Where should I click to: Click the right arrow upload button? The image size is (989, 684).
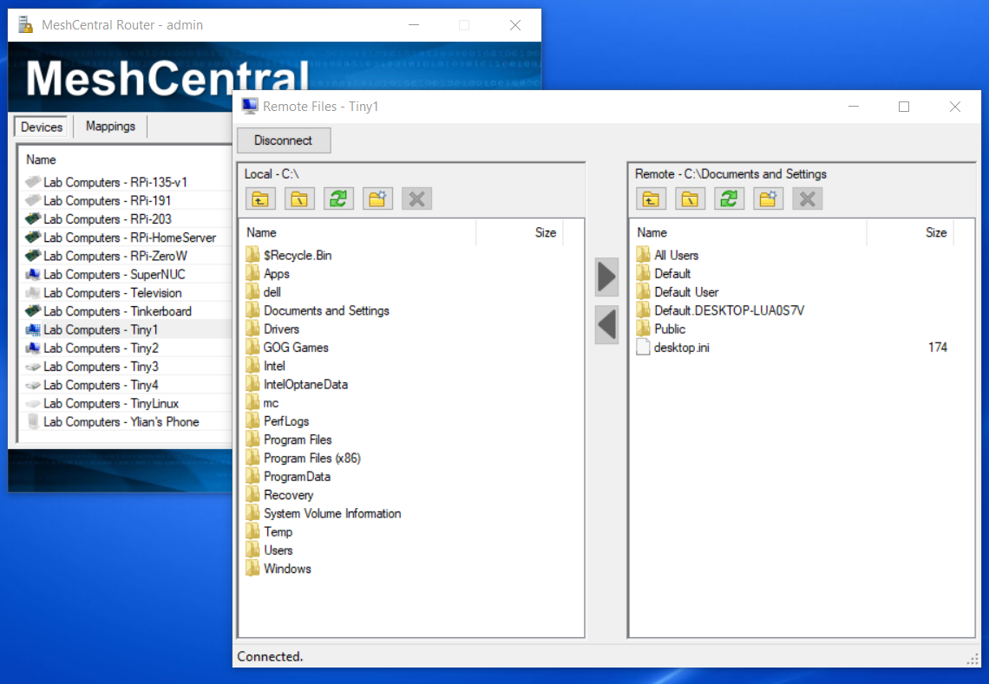click(x=606, y=277)
